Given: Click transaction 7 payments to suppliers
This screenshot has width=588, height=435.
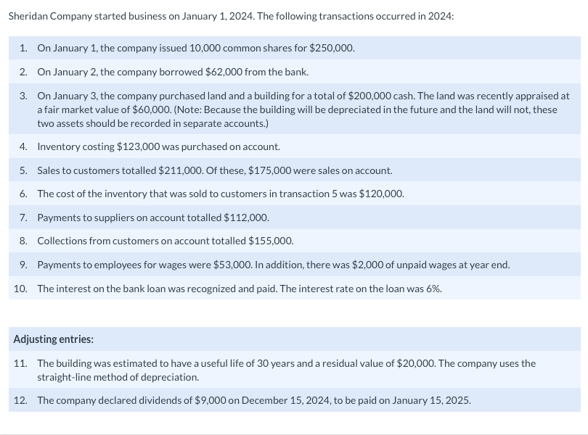Looking at the screenshot, I should [295, 217].
